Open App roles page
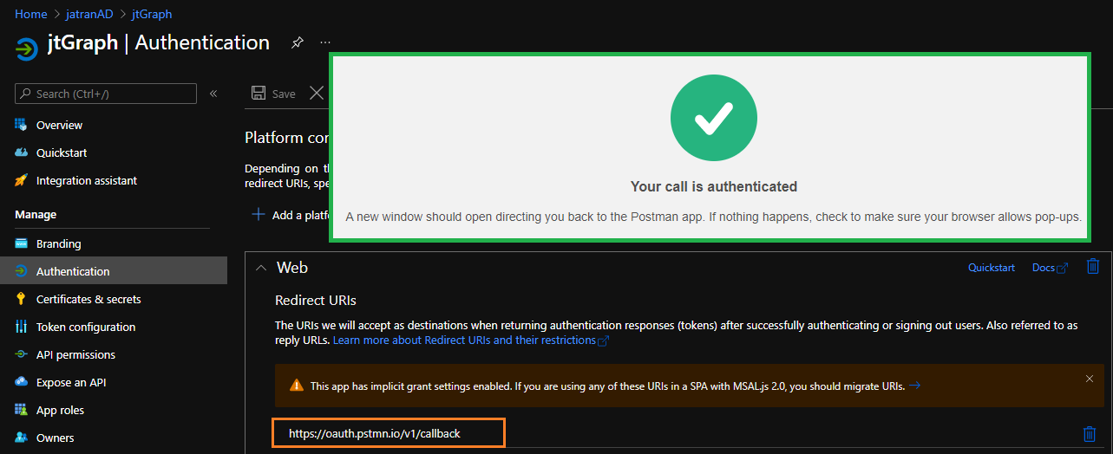 (60, 410)
